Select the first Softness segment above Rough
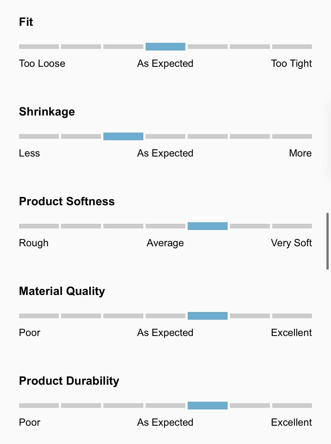 (39, 226)
